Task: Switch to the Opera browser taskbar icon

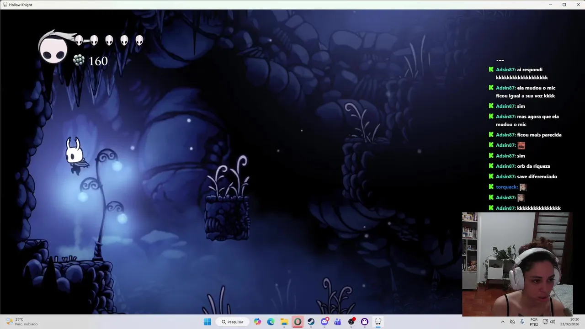Action: (x=298, y=322)
